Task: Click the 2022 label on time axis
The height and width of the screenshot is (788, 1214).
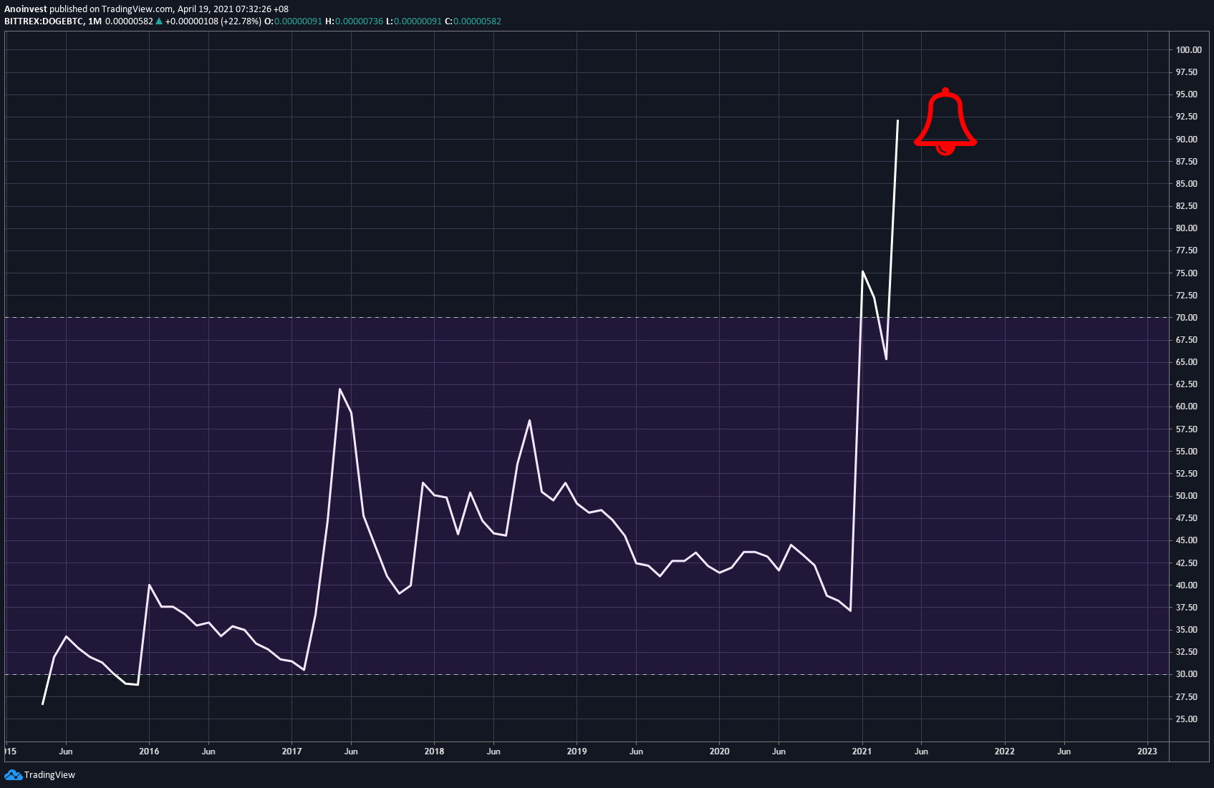Action: tap(1004, 751)
